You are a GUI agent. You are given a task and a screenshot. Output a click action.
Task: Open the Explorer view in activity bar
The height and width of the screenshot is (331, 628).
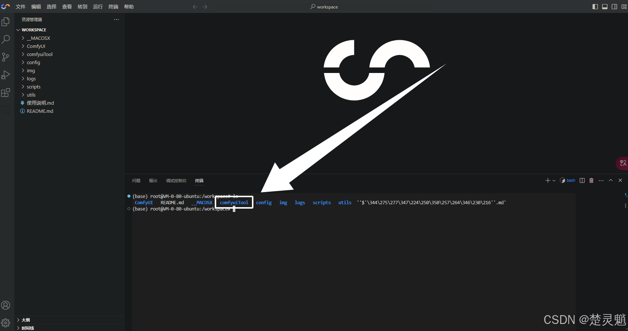(6, 22)
